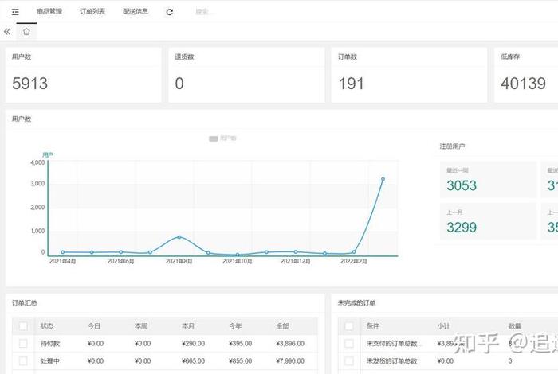Image resolution: width=558 pixels, height=374 pixels.
Task: Check the select-all box in 订单汇总 header
Action: pyautogui.click(x=23, y=326)
